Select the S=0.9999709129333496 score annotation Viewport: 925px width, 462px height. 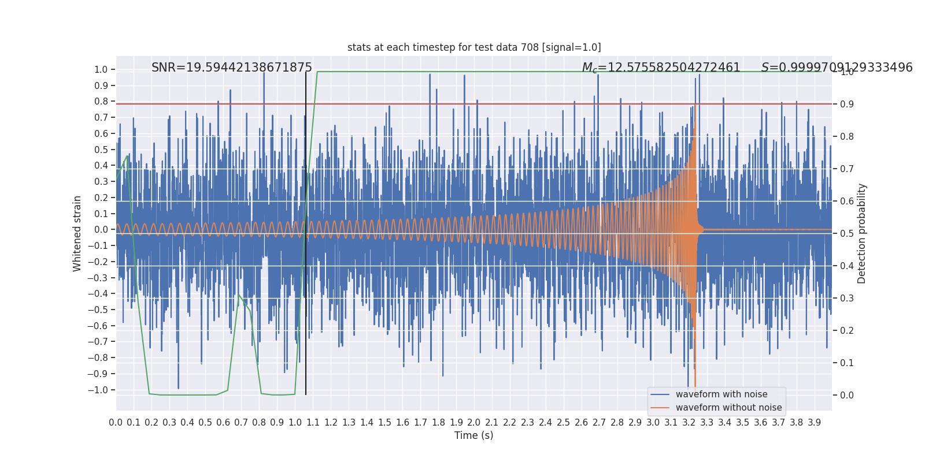click(x=837, y=68)
